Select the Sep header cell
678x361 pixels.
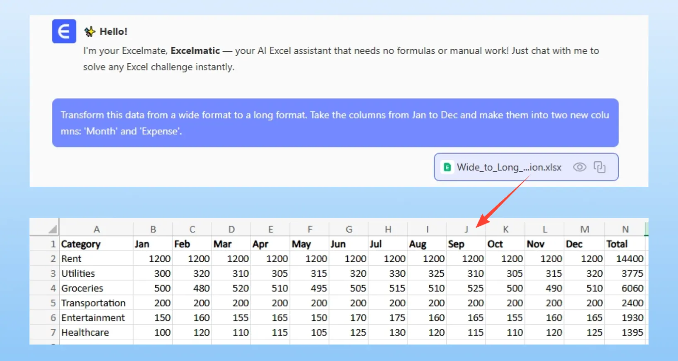coord(466,244)
